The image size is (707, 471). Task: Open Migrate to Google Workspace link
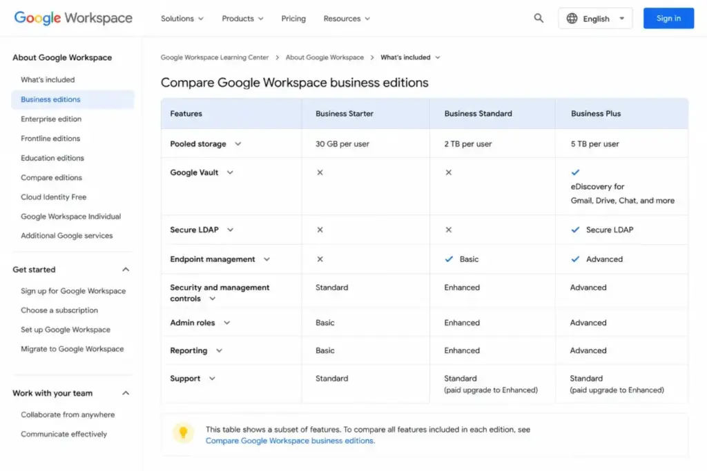click(72, 349)
